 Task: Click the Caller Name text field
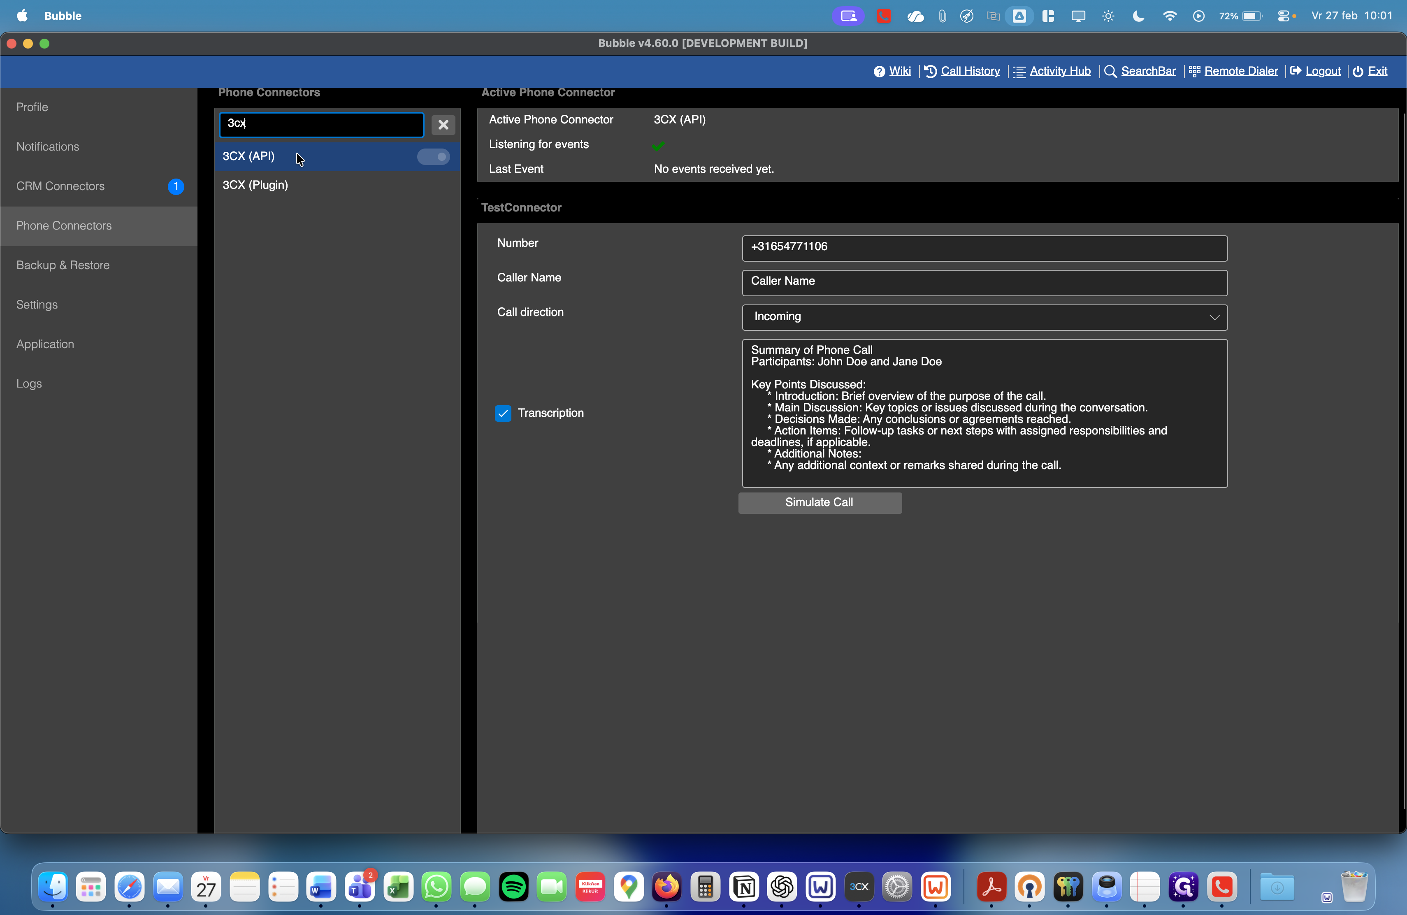(984, 283)
